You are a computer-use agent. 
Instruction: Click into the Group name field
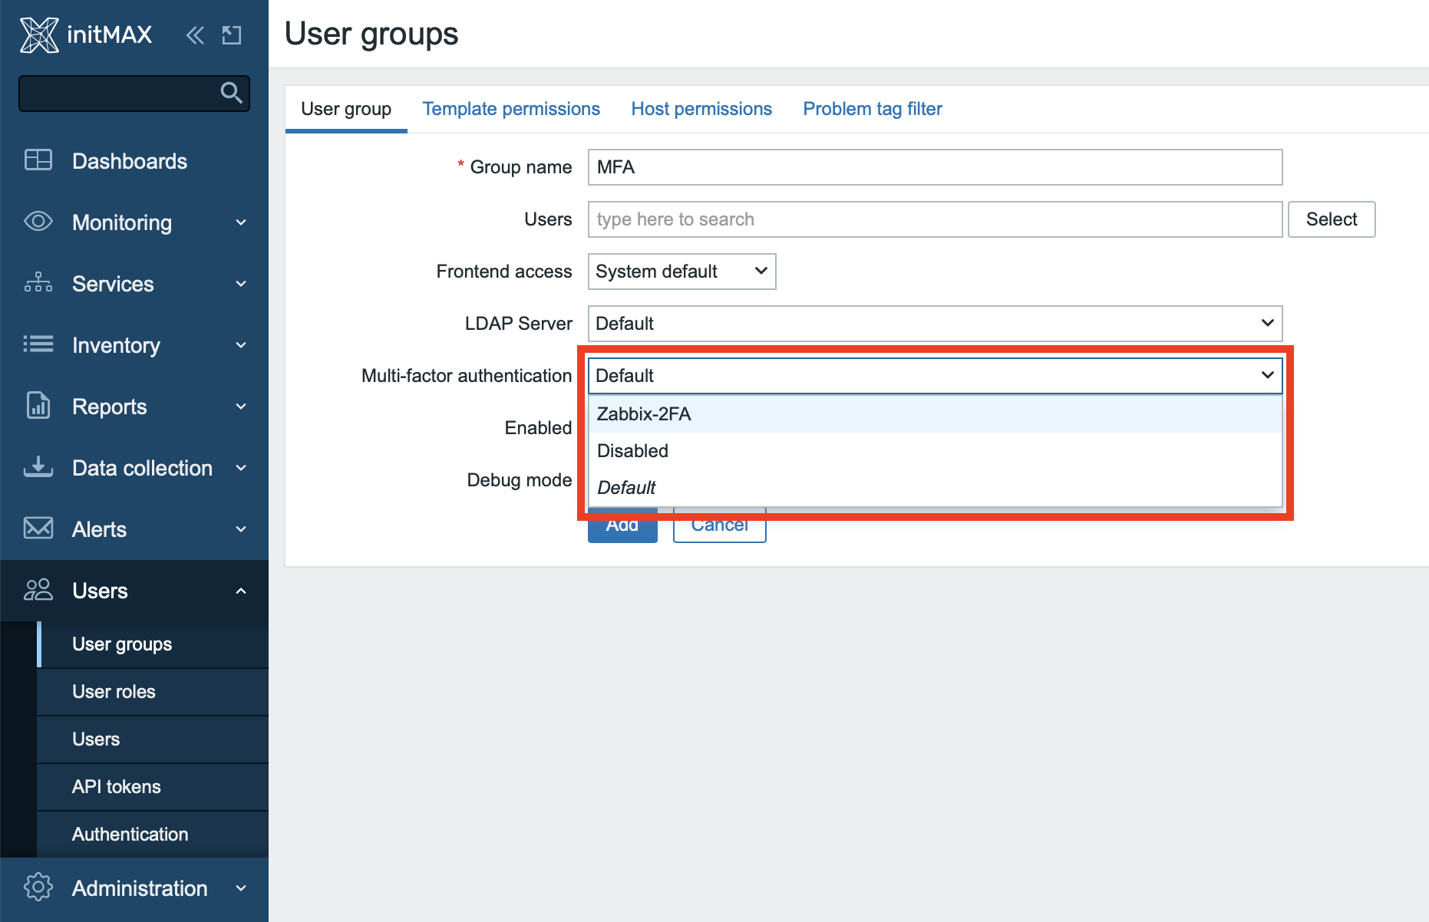[934, 167]
